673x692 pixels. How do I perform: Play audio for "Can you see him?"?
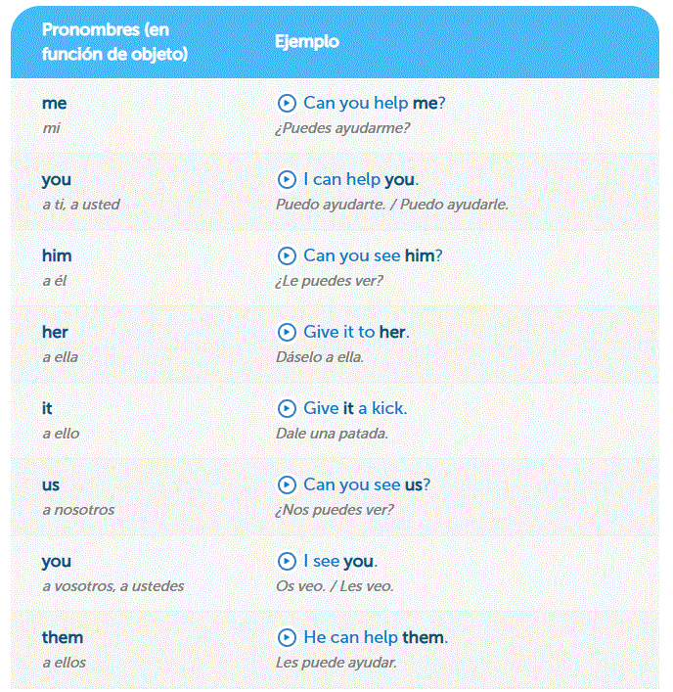coord(287,255)
